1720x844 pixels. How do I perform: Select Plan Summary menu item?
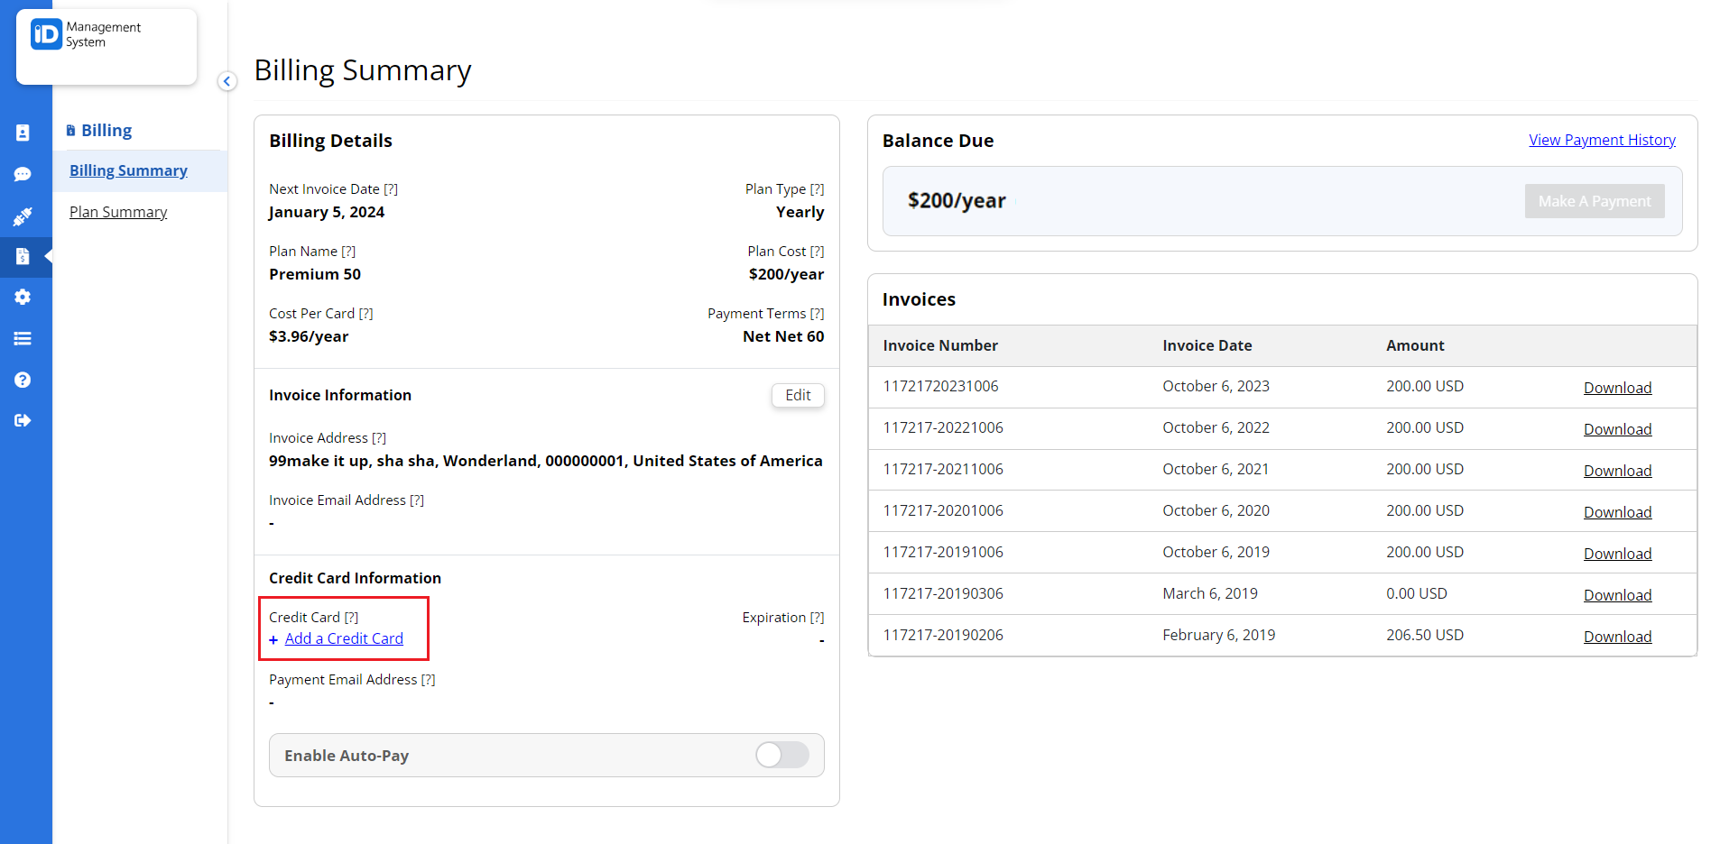(118, 212)
